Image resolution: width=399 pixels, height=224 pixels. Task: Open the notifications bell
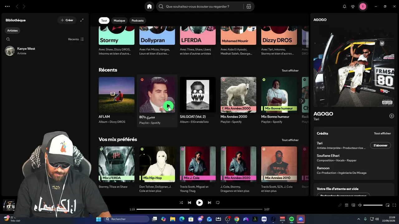[x=344, y=7]
